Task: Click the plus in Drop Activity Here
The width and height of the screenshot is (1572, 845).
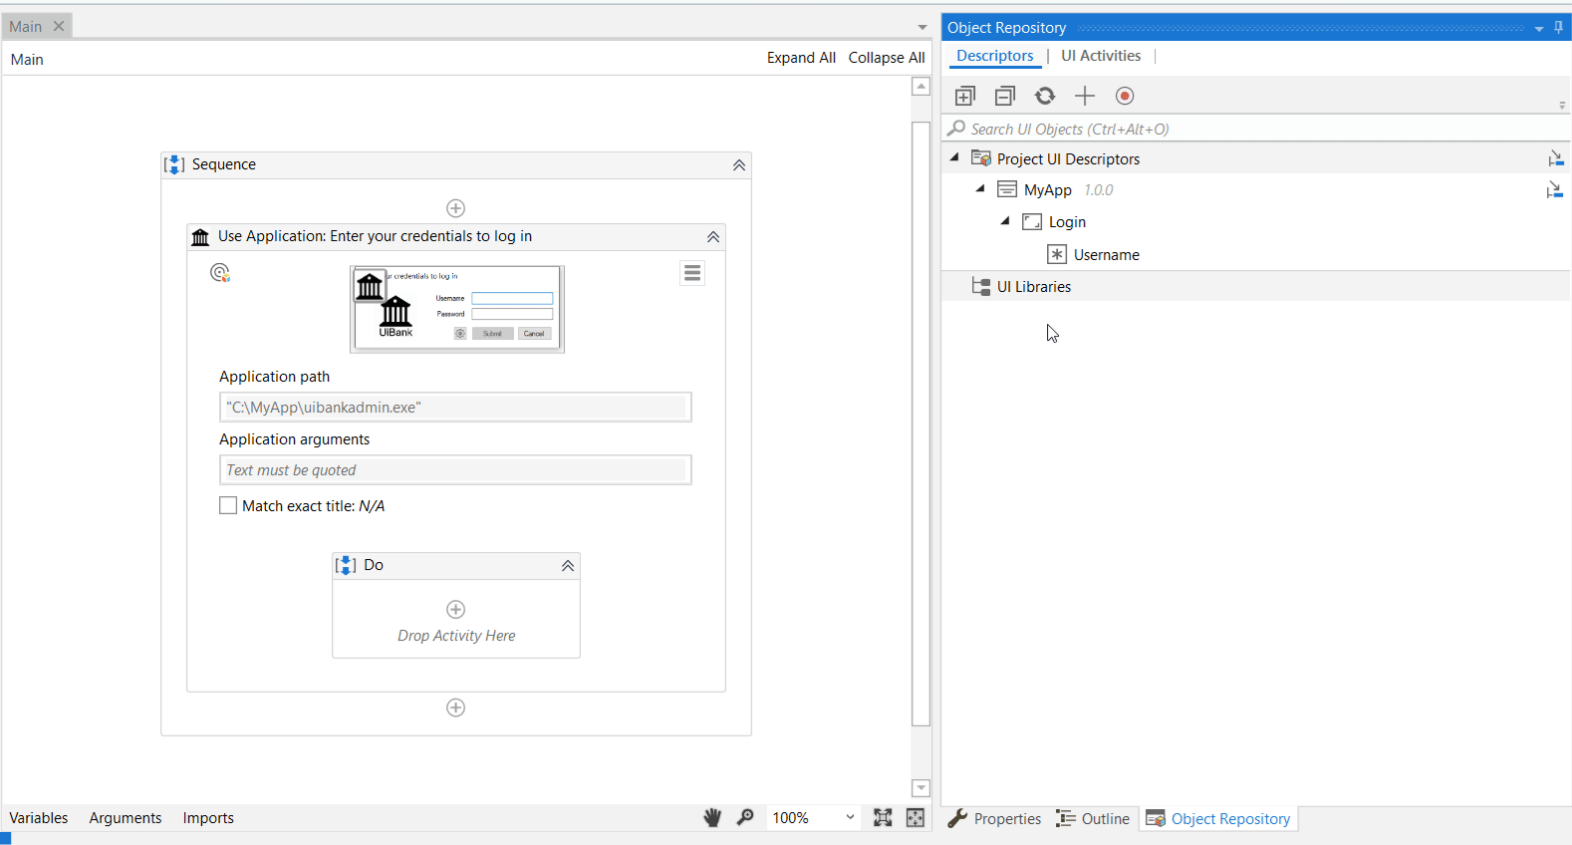Action: [x=456, y=609]
